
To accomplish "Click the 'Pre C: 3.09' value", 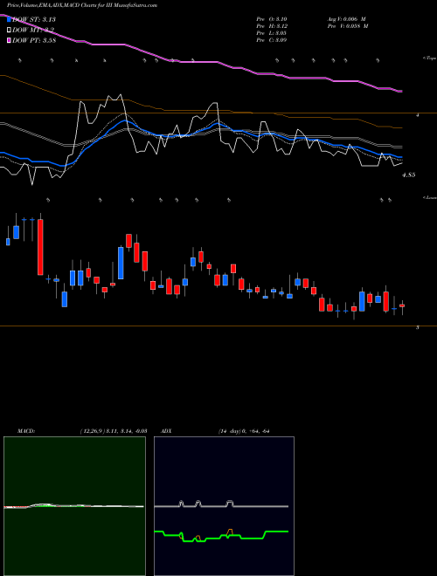I will (x=272, y=40).
